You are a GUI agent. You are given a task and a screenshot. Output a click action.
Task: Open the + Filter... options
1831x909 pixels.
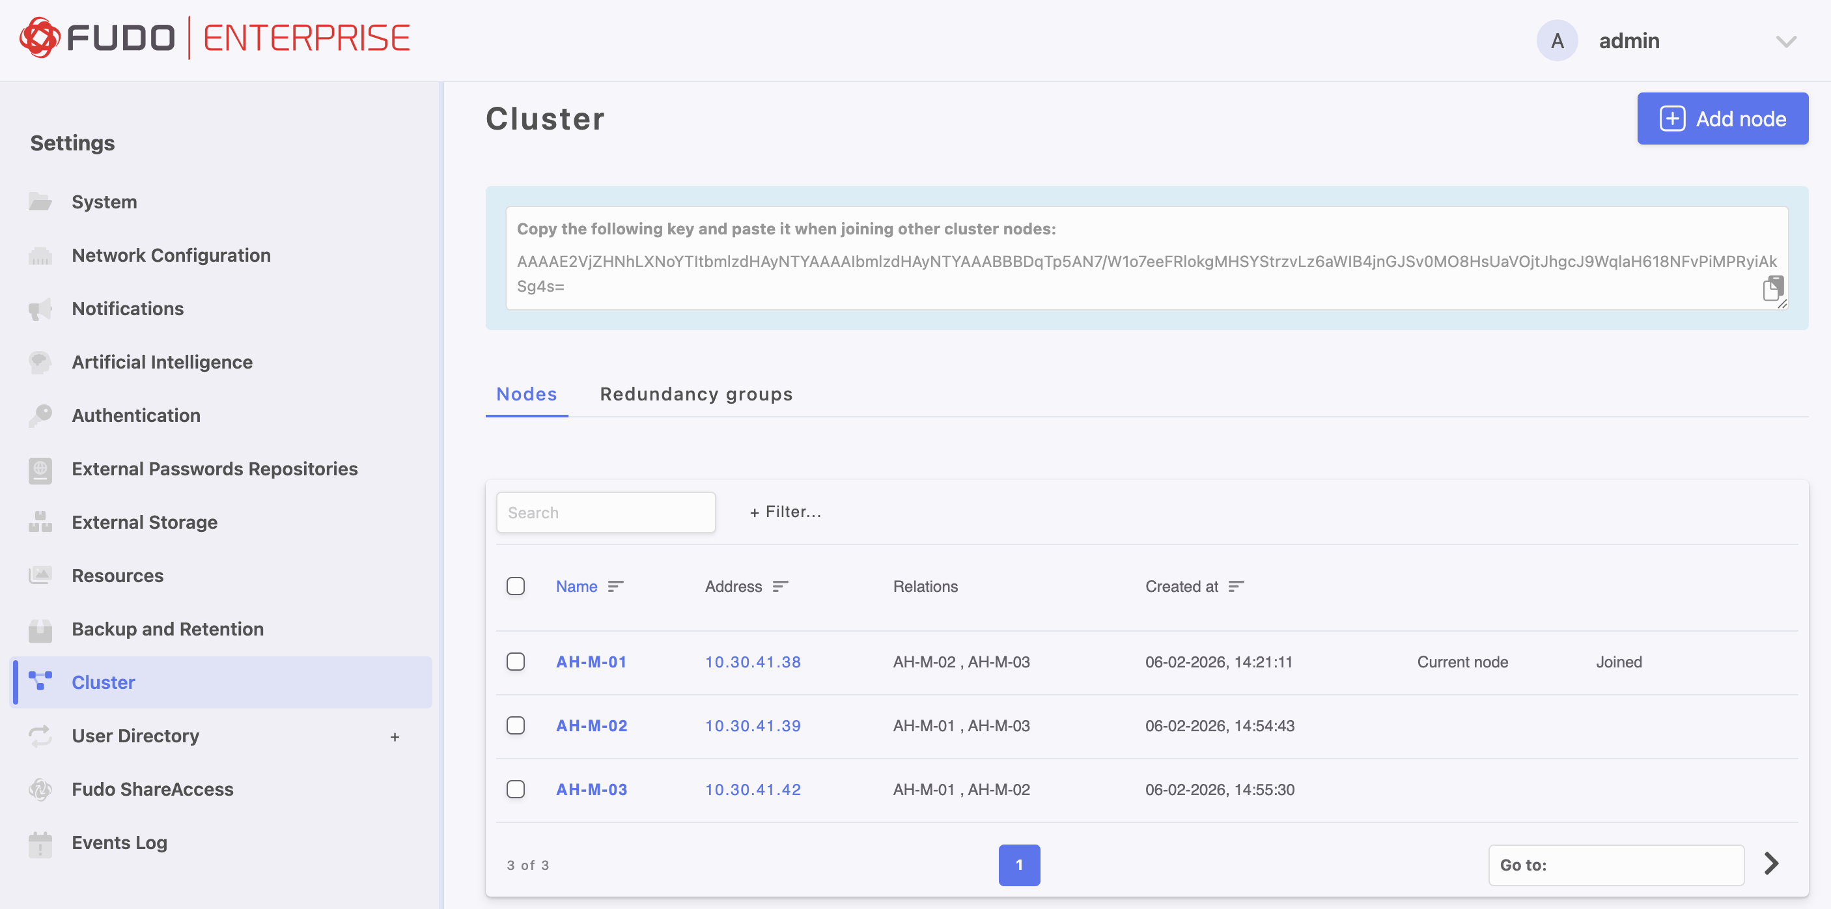point(785,512)
